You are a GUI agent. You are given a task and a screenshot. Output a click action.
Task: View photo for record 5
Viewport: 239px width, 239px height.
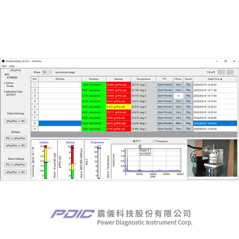(x=178, y=107)
